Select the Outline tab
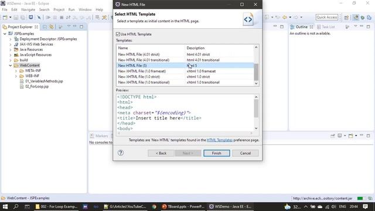The height and width of the screenshot is (211, 375). coord(302,27)
